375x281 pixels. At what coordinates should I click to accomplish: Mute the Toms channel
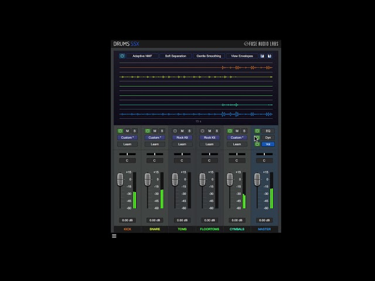pos(182,131)
